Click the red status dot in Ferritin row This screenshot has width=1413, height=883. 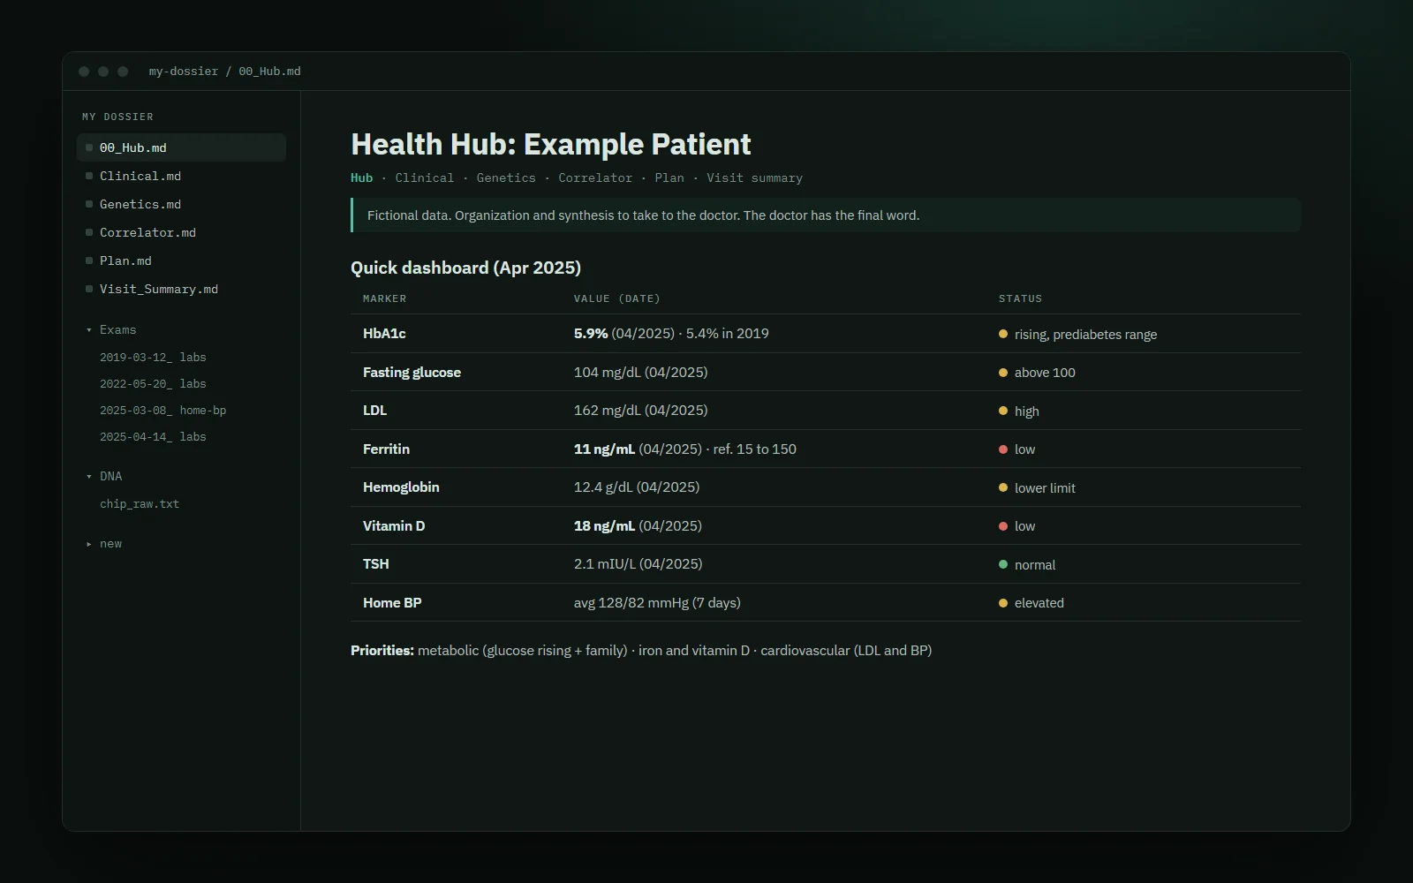pos(1003,449)
